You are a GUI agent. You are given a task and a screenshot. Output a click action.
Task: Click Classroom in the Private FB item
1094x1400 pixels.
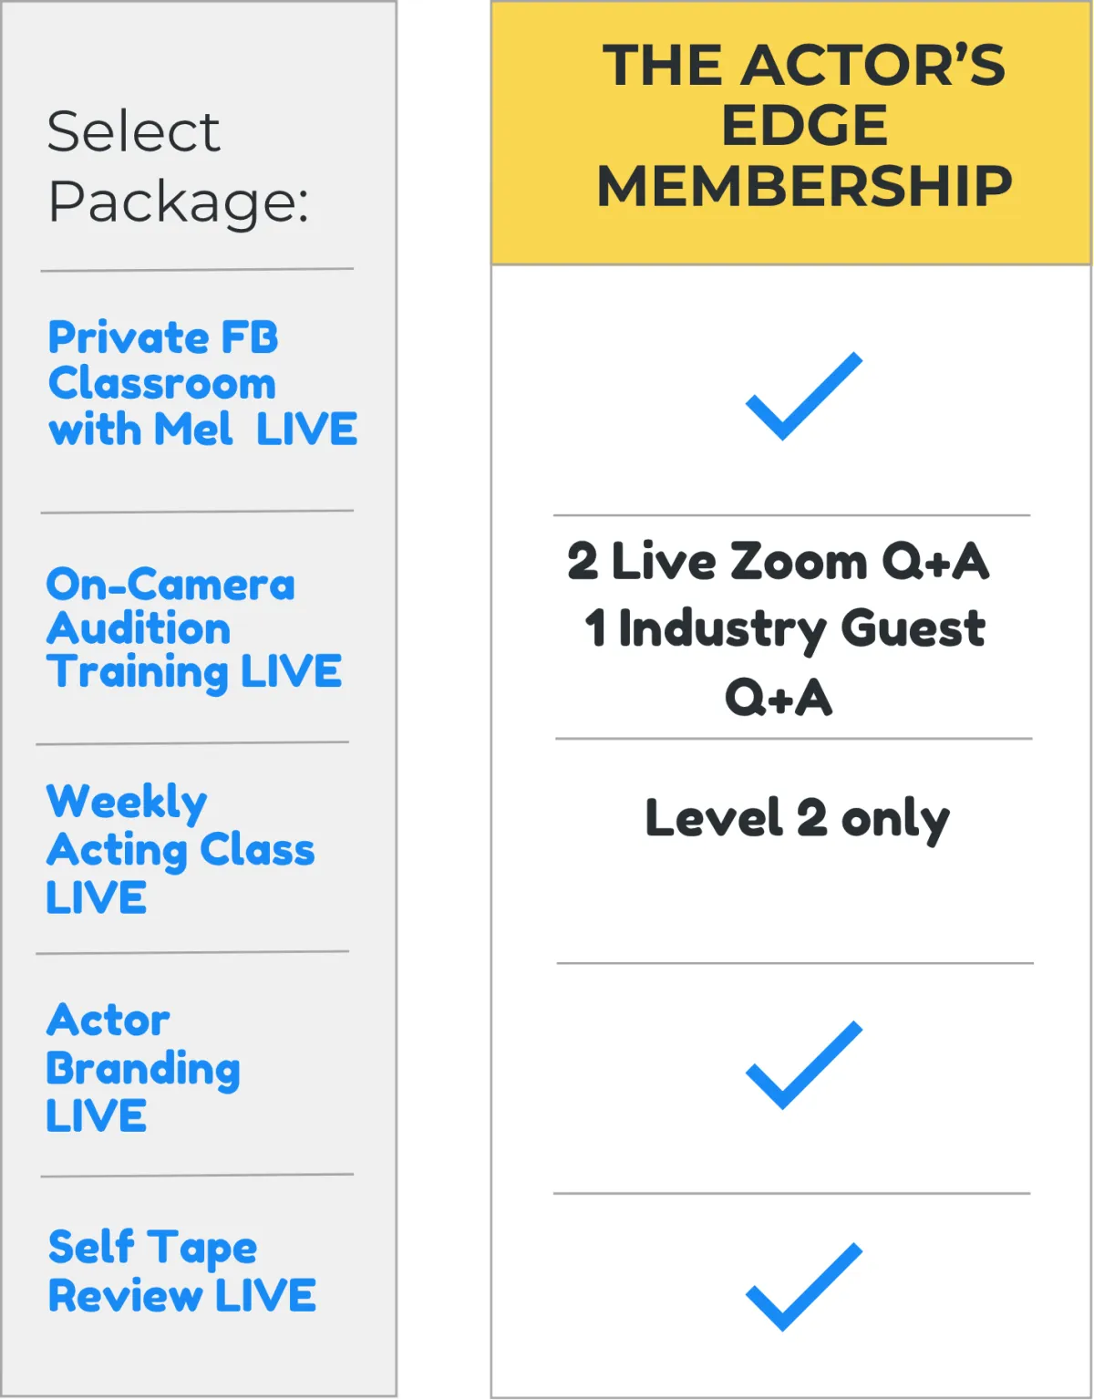point(162,383)
